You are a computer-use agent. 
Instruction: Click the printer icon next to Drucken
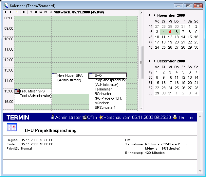(x=175, y=117)
